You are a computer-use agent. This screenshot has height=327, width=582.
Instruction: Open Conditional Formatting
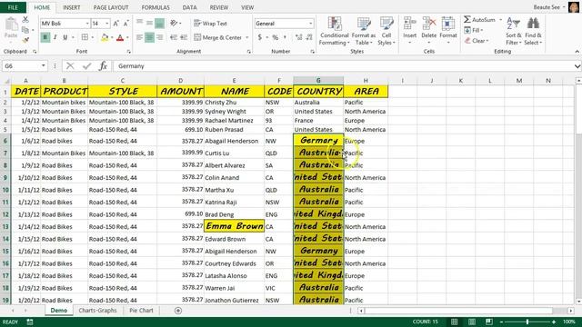pos(335,31)
